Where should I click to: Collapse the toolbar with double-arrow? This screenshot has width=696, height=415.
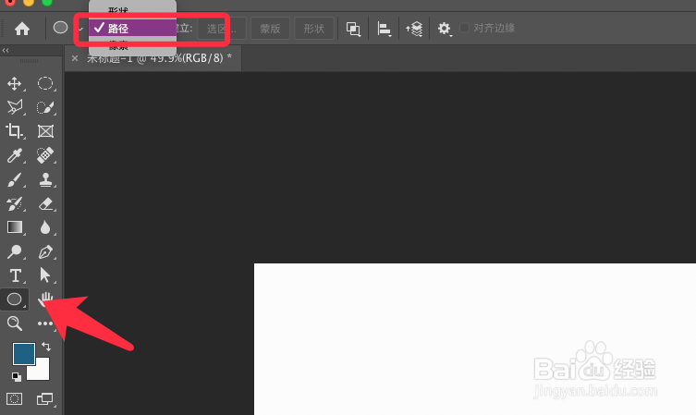[x=6, y=50]
